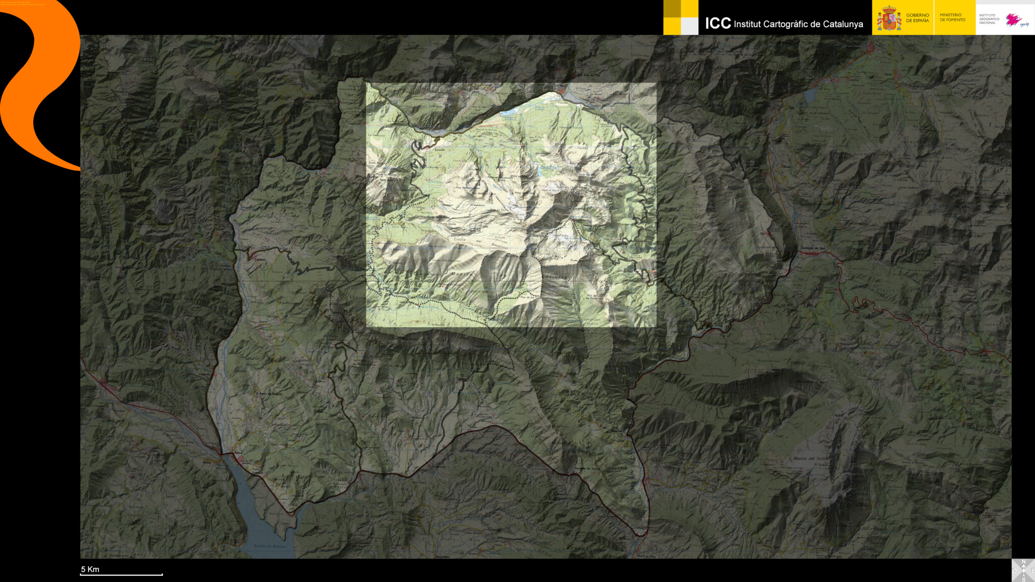
Task: Click the O (west) on the compass
Action: [x=1014, y=570]
